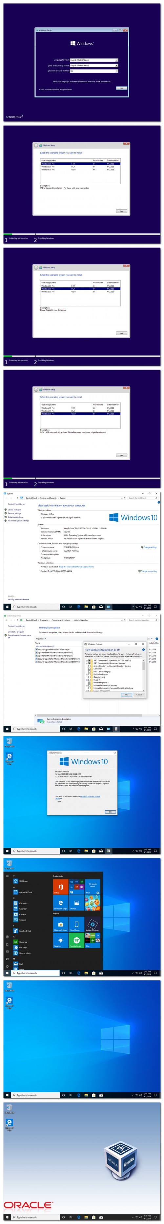164x1224 pixels.
Task: Open the Your Phone tile
Action: coord(76,925)
